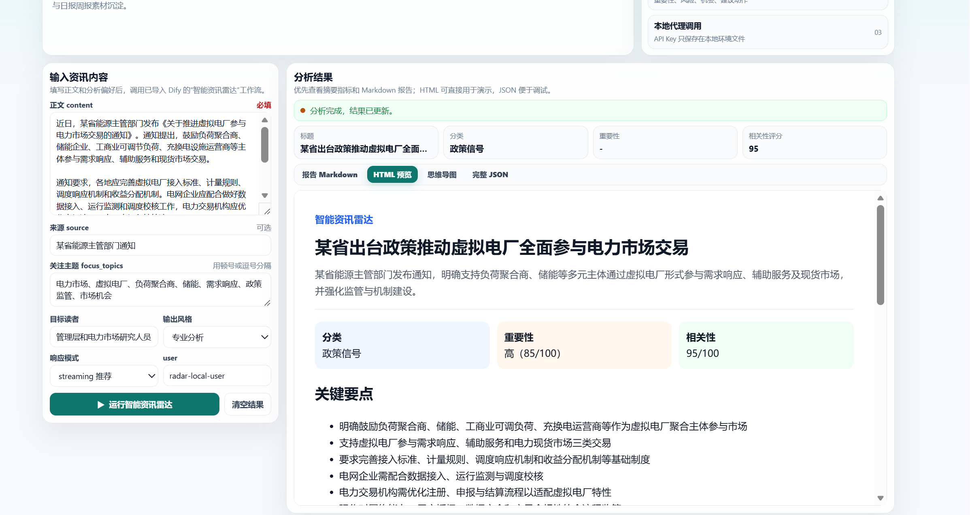
Task: Click the 相关性 95/100 preview card
Action: [766, 345]
